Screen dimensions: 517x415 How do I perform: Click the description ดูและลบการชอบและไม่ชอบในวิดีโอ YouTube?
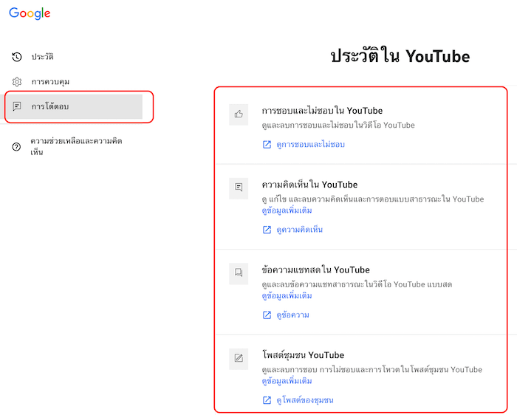click(338, 126)
